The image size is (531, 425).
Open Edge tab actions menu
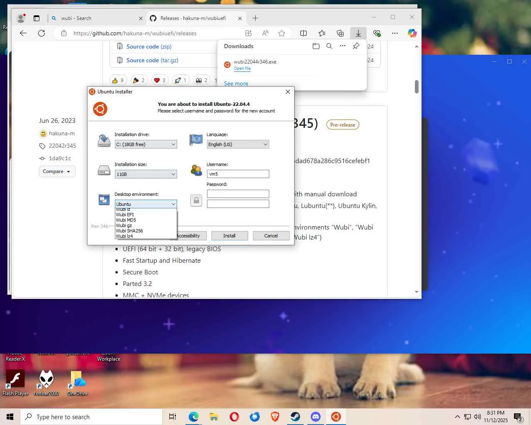point(37,18)
